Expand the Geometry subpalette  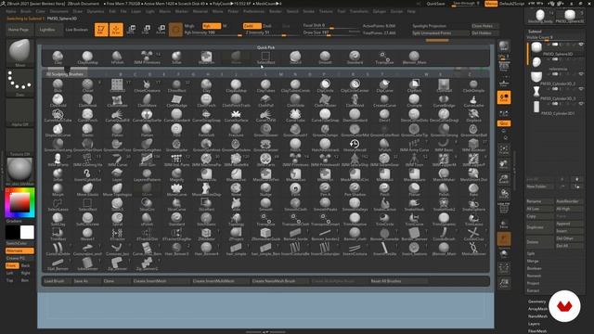pyautogui.click(x=537, y=302)
